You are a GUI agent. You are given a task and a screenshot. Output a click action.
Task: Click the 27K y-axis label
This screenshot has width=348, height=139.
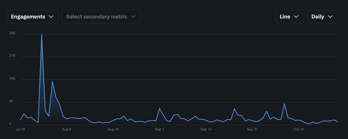tap(12, 56)
